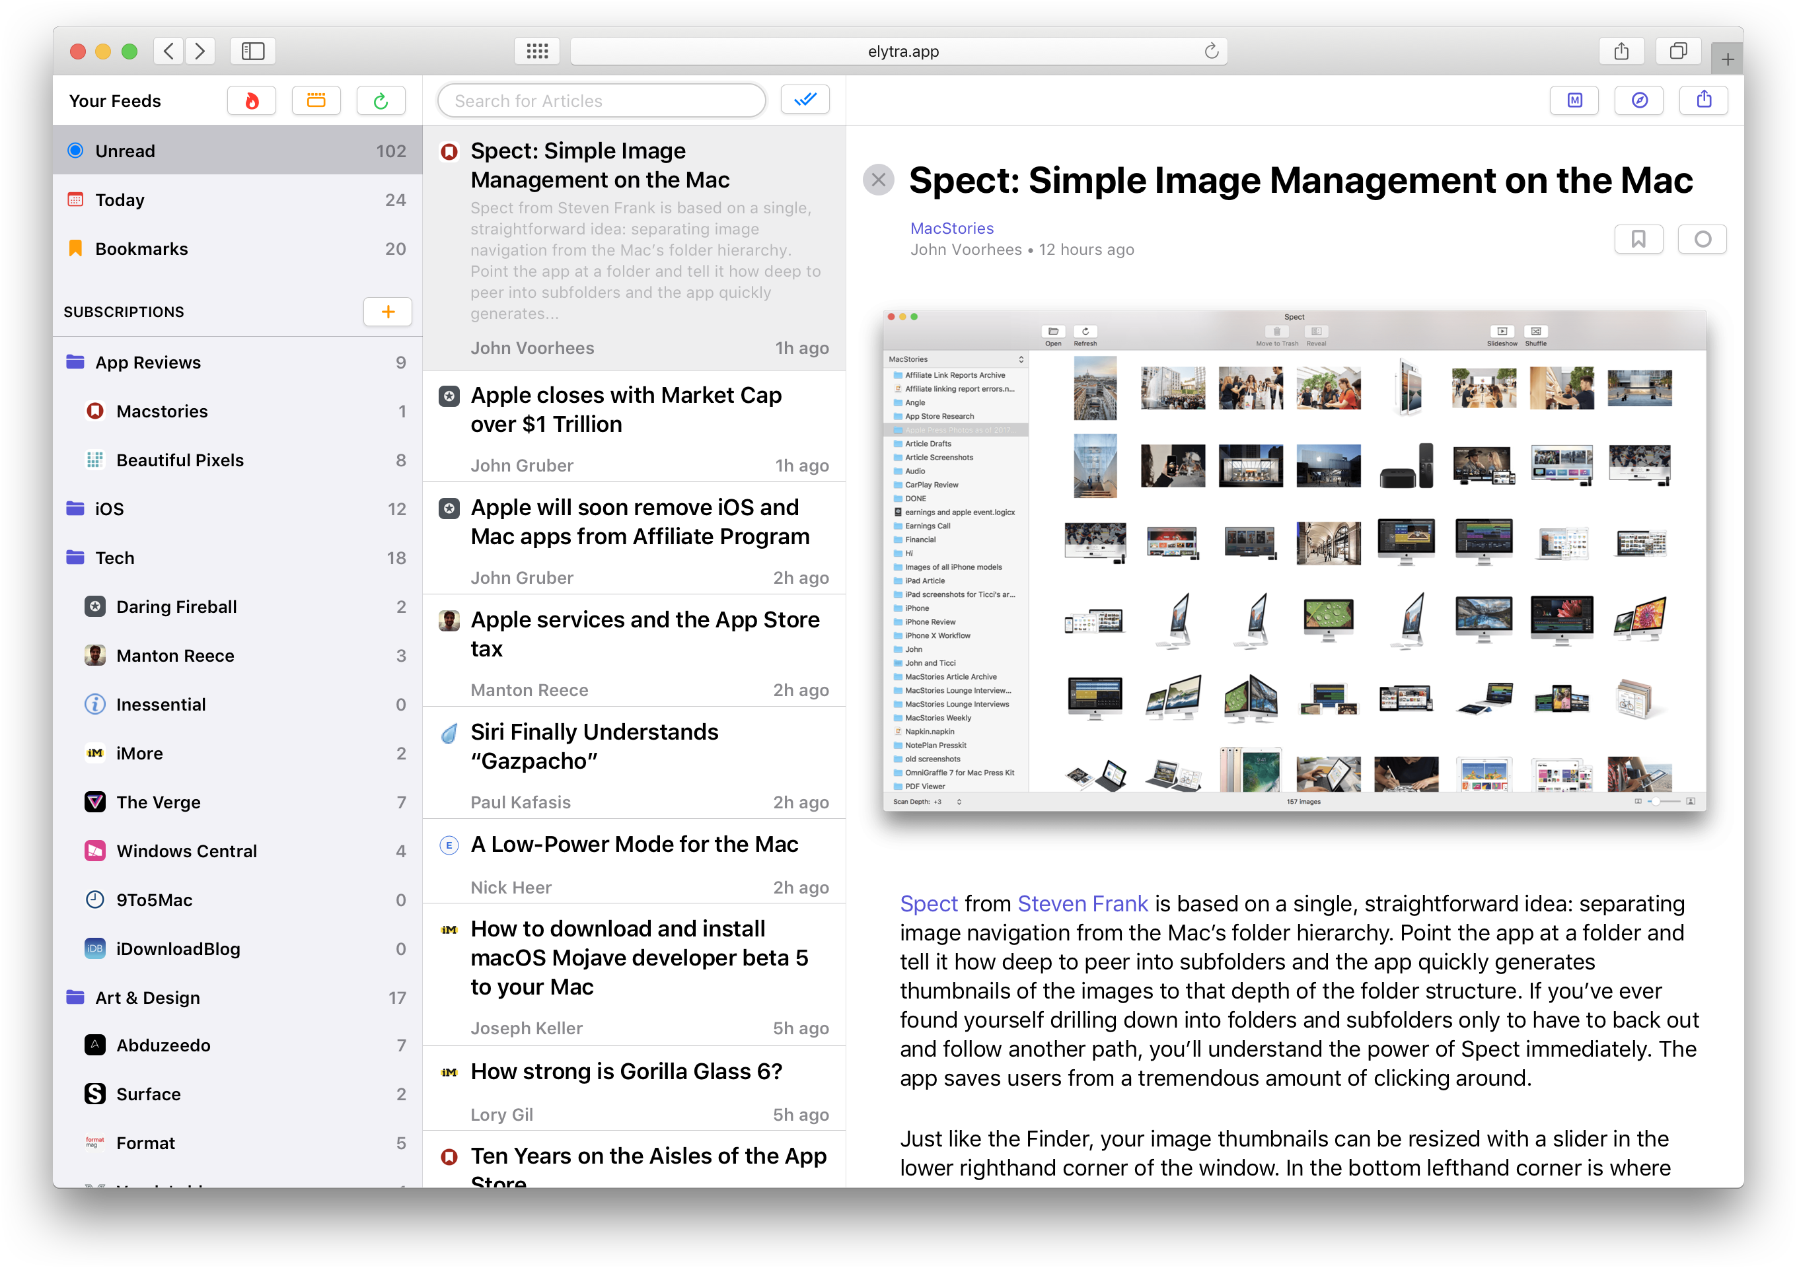
Task: Click the elytra.app address bar
Action: click(x=898, y=52)
